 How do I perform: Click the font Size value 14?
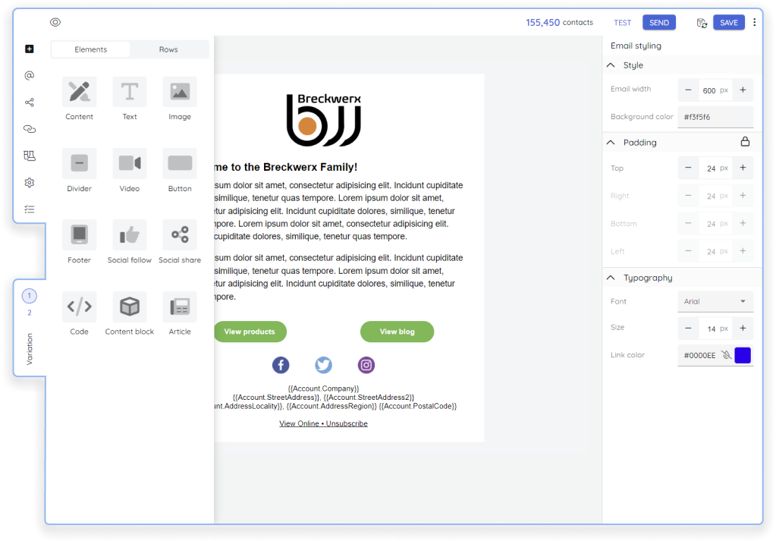coord(712,329)
